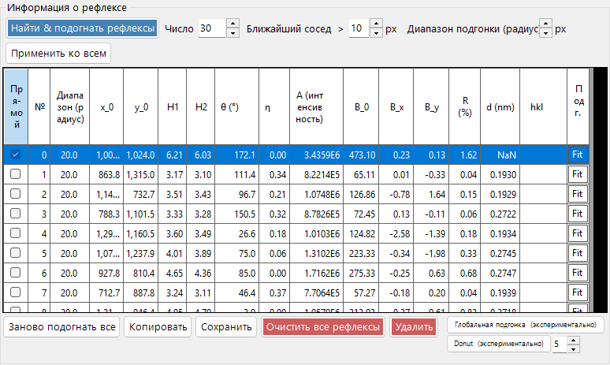Uncheck 'Прямой' checkbox in row 0
This screenshot has width=610, height=365.
coord(15,155)
